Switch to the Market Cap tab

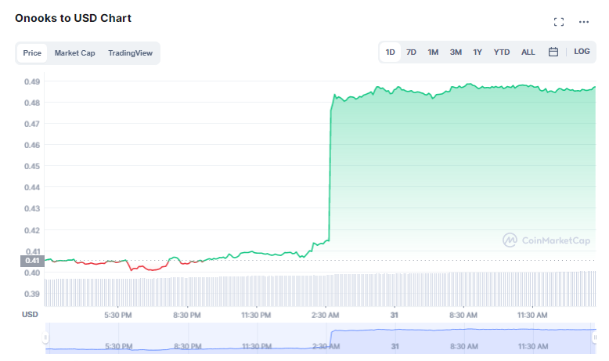point(74,52)
